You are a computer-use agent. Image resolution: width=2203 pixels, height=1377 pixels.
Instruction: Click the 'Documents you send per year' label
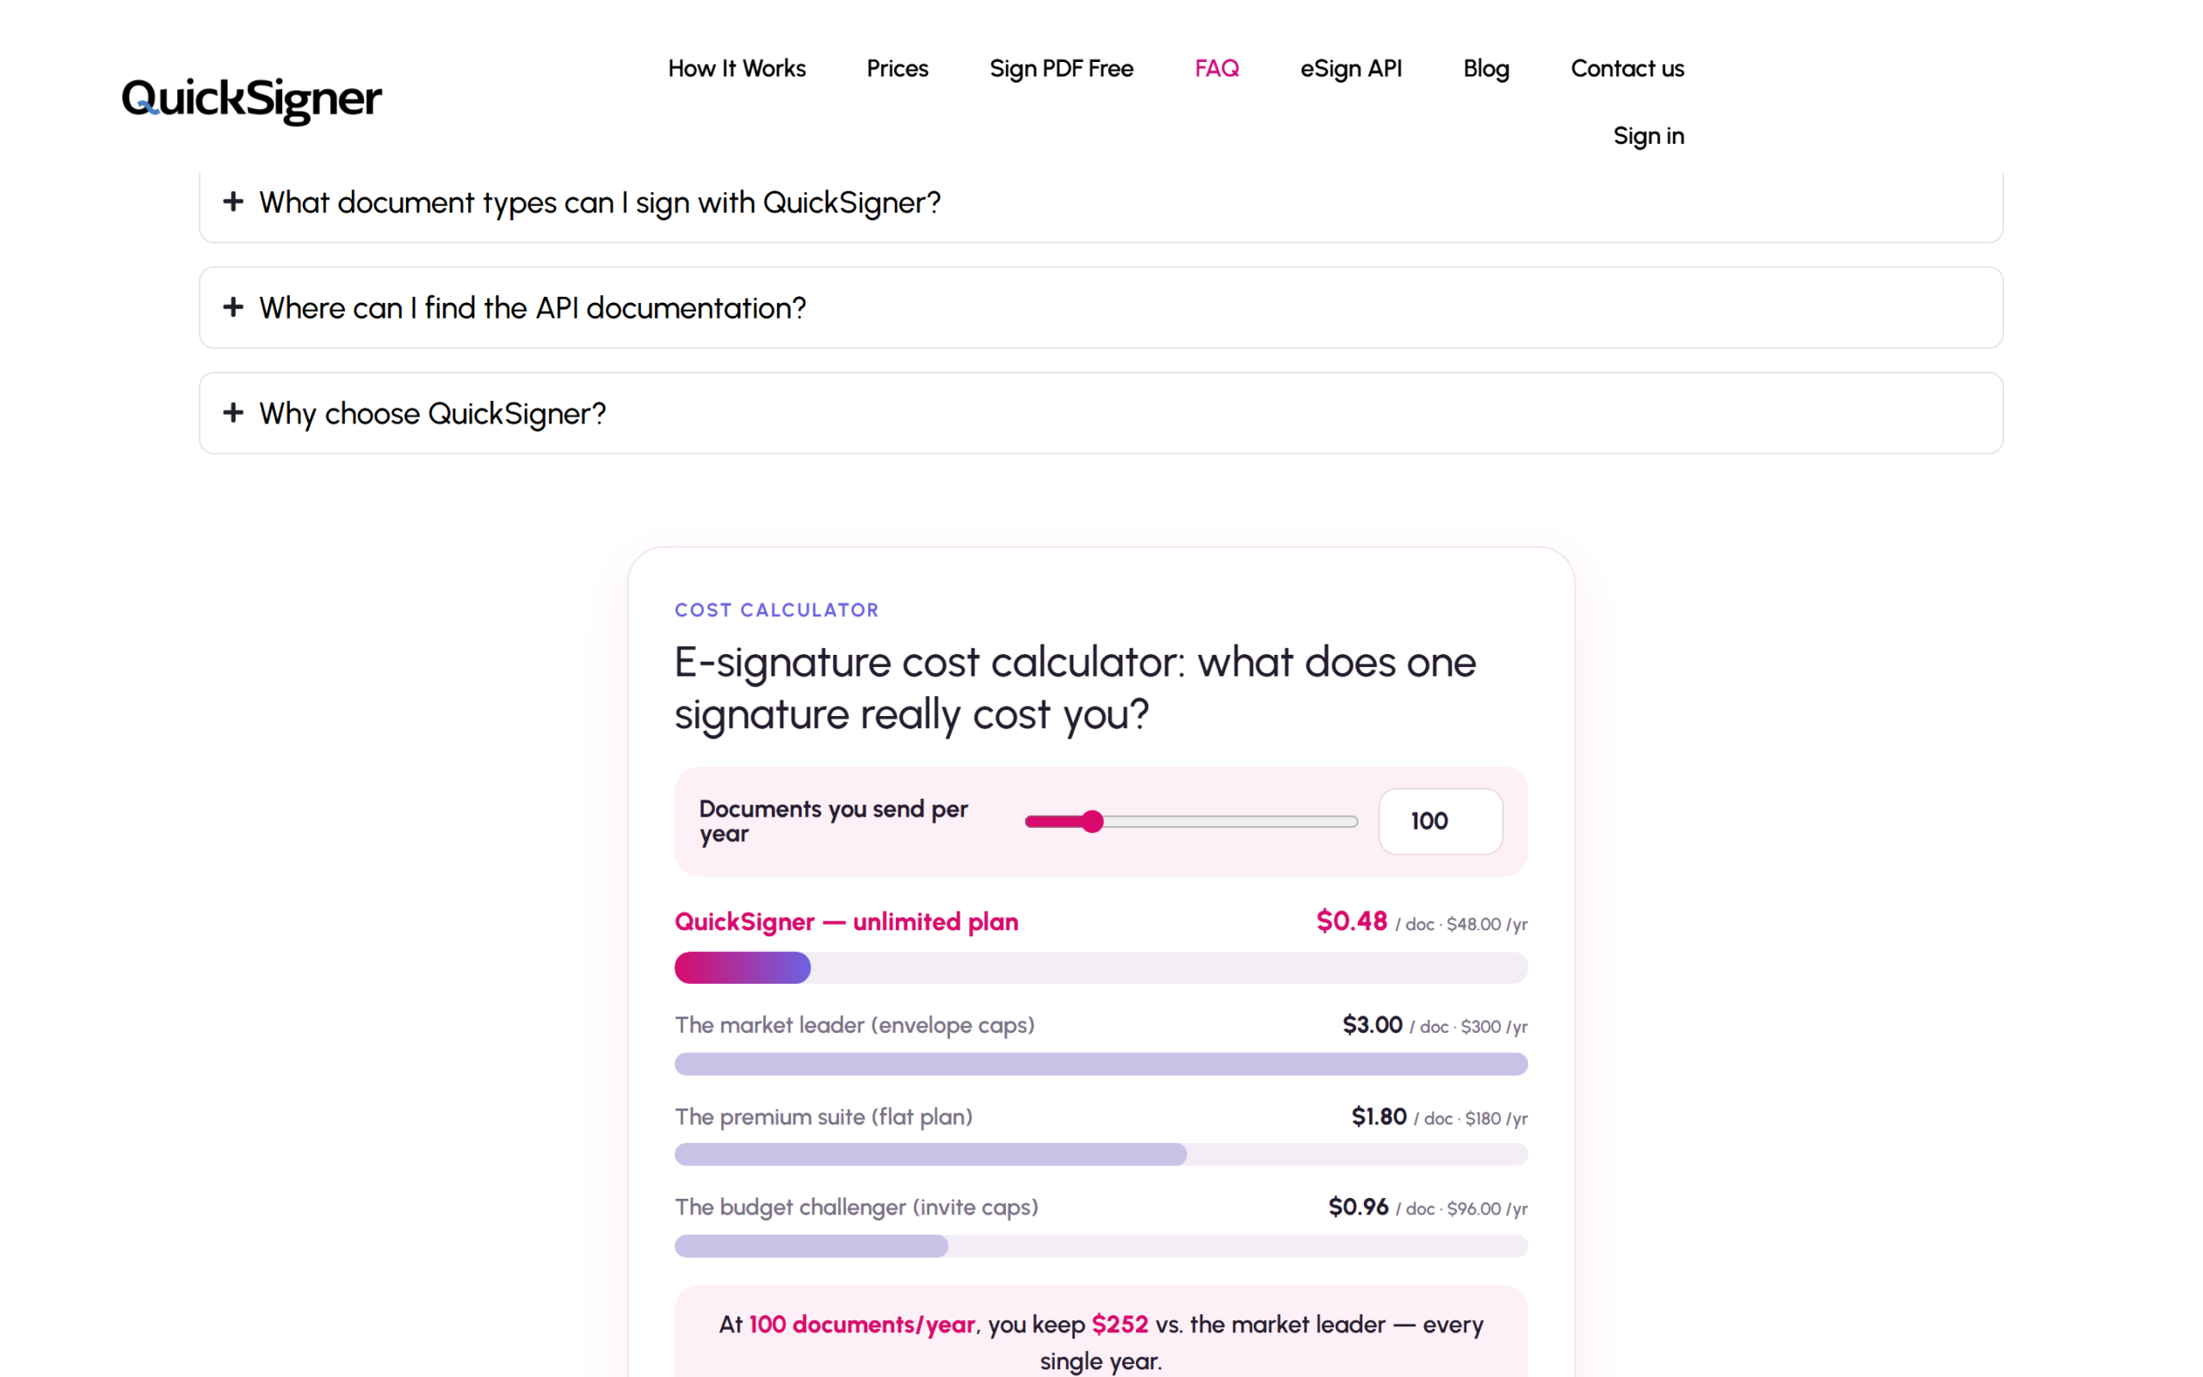coord(833,821)
